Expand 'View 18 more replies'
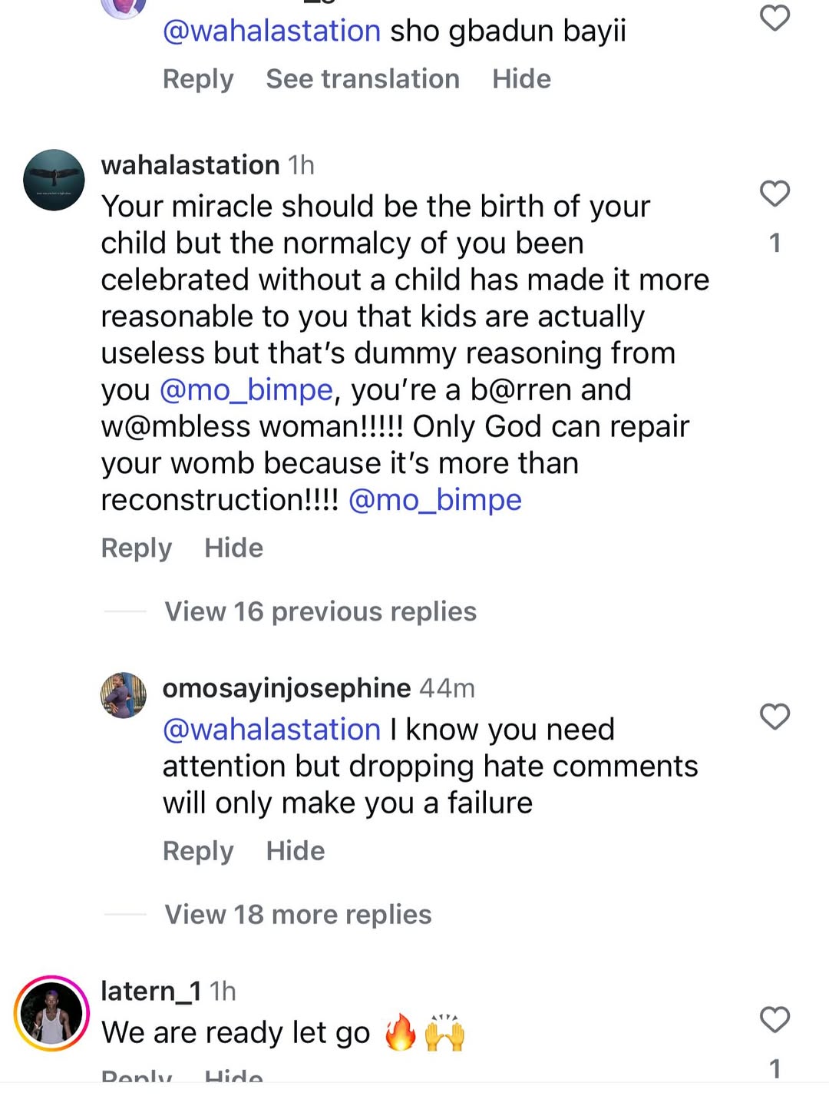829x1106 pixels. pyautogui.click(x=298, y=915)
